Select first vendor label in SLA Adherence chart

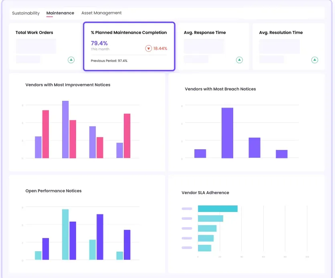click(187, 209)
